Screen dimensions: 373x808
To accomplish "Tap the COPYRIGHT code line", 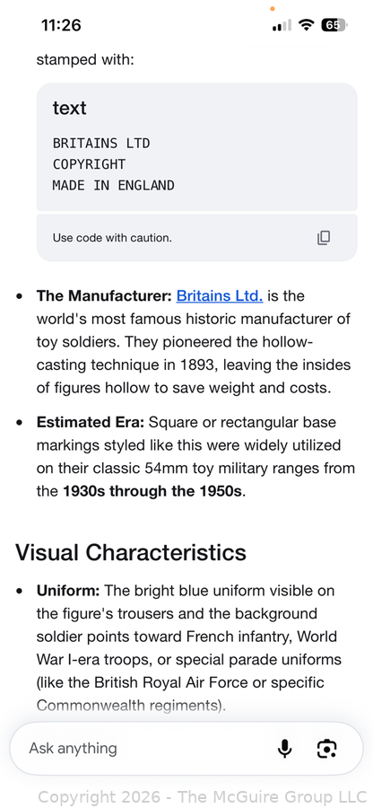I will [x=89, y=164].
